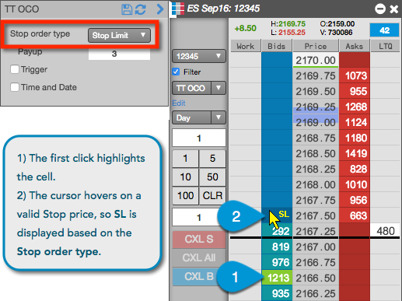The height and width of the screenshot is (301, 402).
Task: Close the ES Sep16 window
Action: point(394,9)
